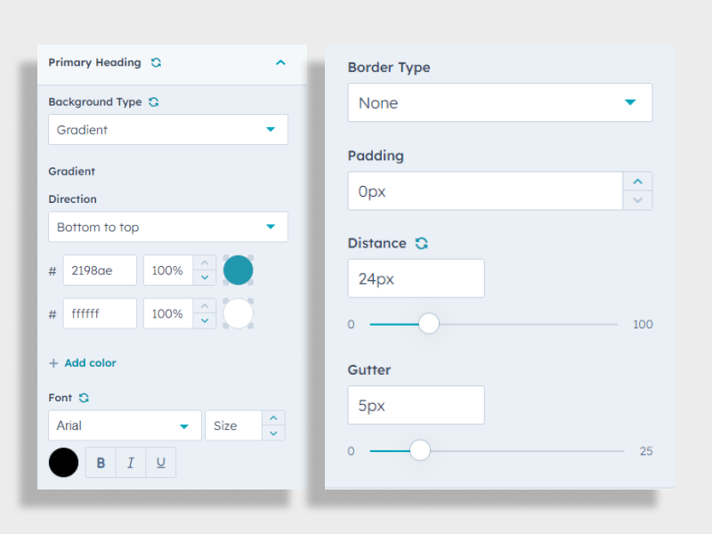Toggle Bold font style
Image resolution: width=712 pixels, height=534 pixels.
(x=101, y=463)
